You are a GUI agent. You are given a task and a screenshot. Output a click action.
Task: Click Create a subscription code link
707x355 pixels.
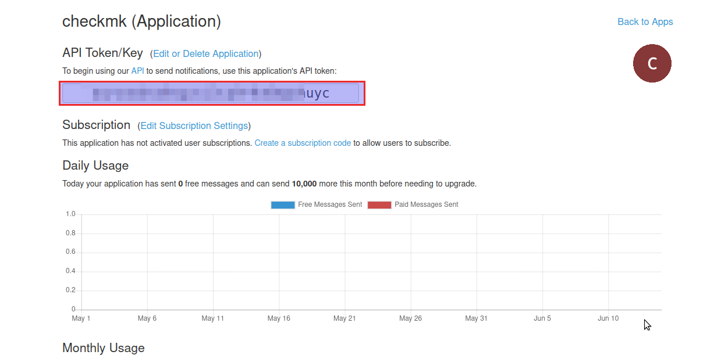tap(303, 143)
